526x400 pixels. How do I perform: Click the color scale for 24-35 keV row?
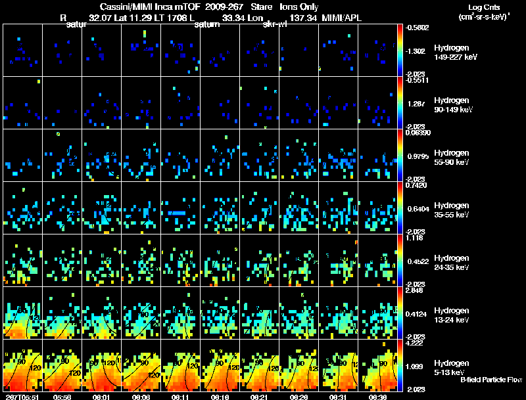400,261
